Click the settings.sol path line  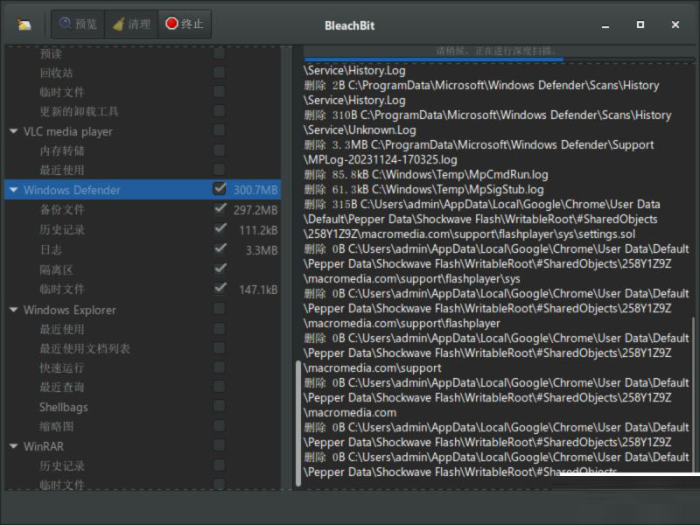pyautogui.click(x=470, y=234)
